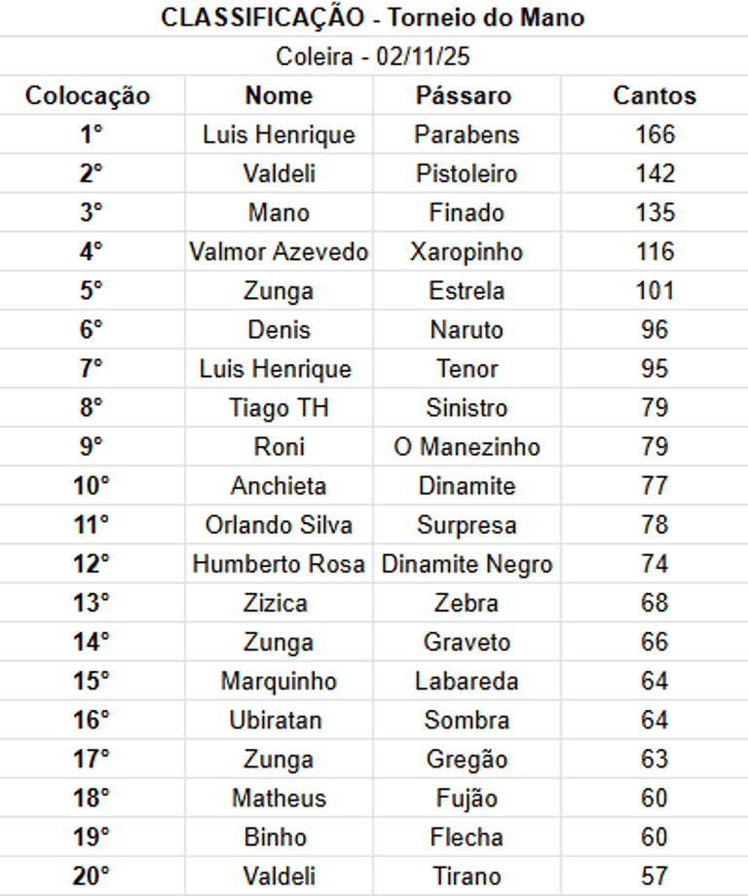The height and width of the screenshot is (896, 748).
Task: Click the Dinamite Negro bird cell
Action: pyautogui.click(x=467, y=564)
